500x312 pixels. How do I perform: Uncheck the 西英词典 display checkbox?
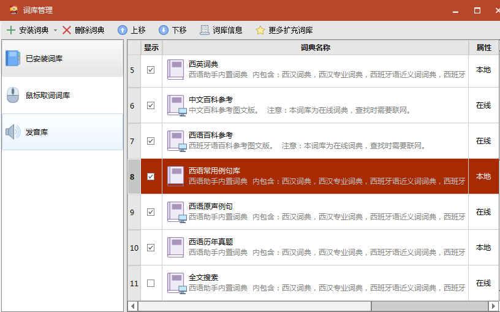click(151, 70)
